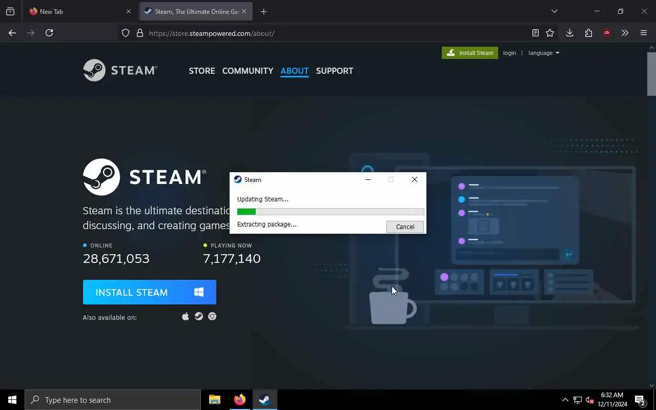The height and width of the screenshot is (410, 656).
Task: Open network status tray icon
Action: click(578, 400)
